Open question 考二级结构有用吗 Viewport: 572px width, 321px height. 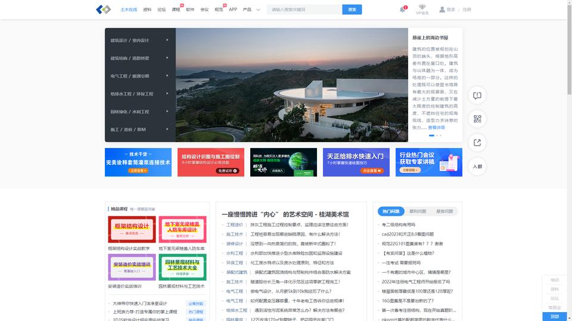pos(399,225)
